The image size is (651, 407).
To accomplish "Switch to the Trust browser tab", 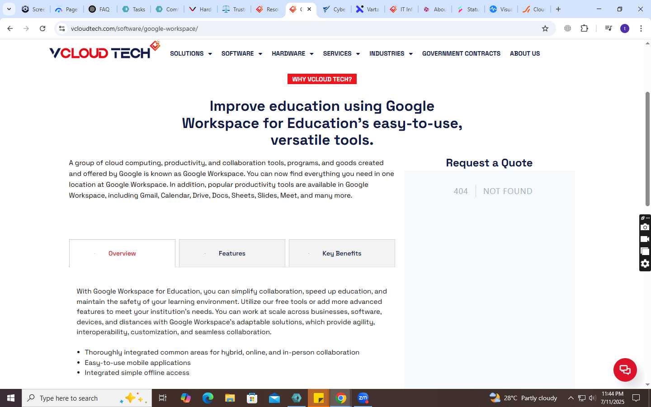I will (234, 9).
